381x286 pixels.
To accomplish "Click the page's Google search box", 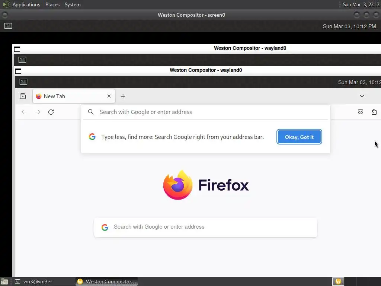I will [x=205, y=228].
